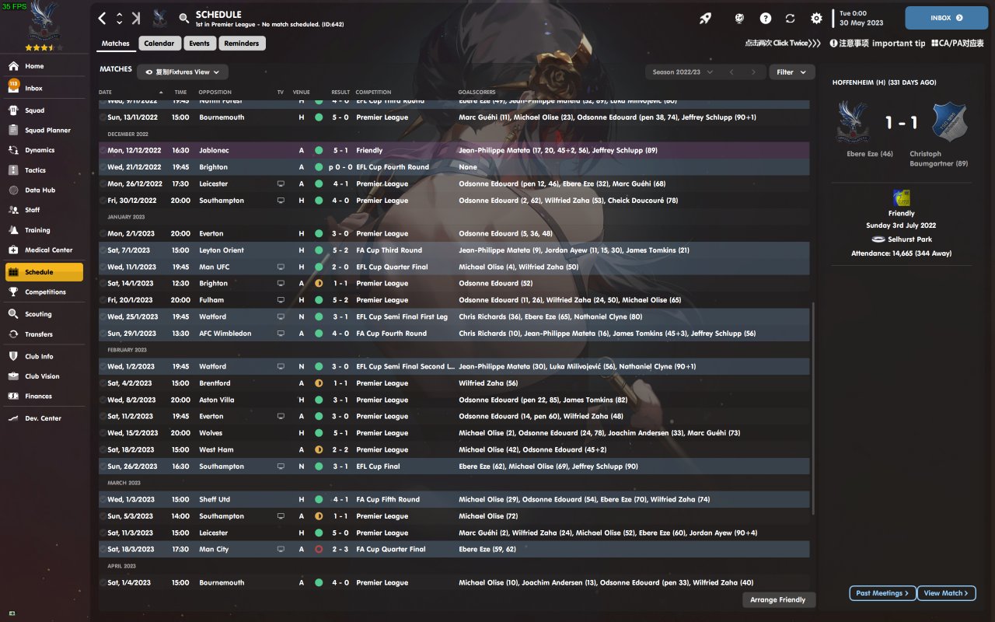This screenshot has height=622, width=995.
Task: Open Past Meetings for Hoffenheim
Action: (x=882, y=593)
